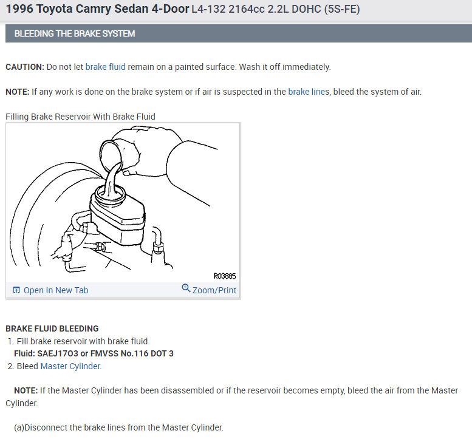The height and width of the screenshot is (439, 472).
Task: Click the R03885 image reference code
Action: coord(225,276)
